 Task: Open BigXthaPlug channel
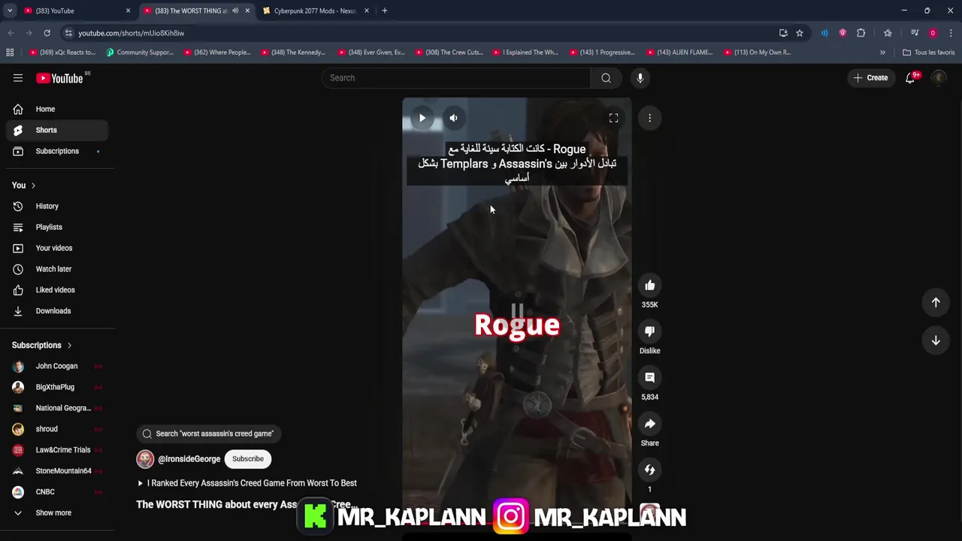pyautogui.click(x=57, y=387)
